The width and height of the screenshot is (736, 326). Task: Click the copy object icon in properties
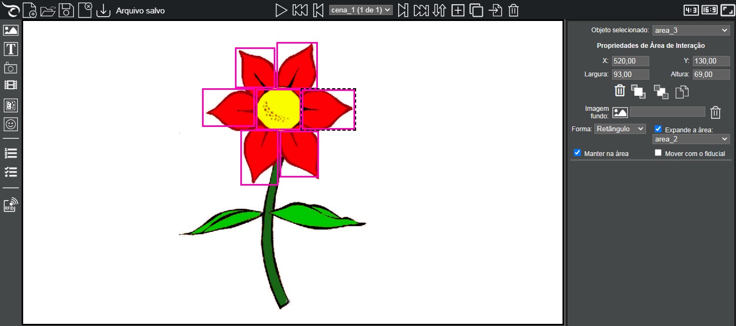(x=682, y=92)
